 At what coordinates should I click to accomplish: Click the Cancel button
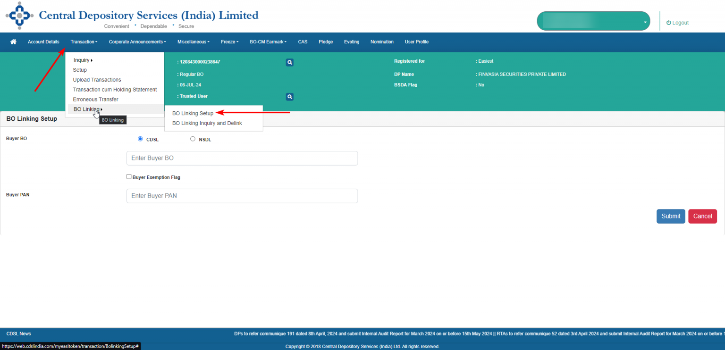pyautogui.click(x=702, y=216)
